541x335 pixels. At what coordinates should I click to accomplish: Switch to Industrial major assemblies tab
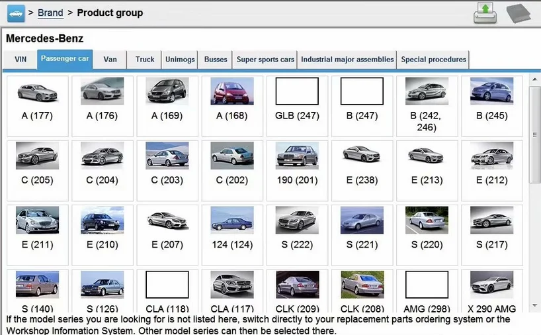coord(347,60)
